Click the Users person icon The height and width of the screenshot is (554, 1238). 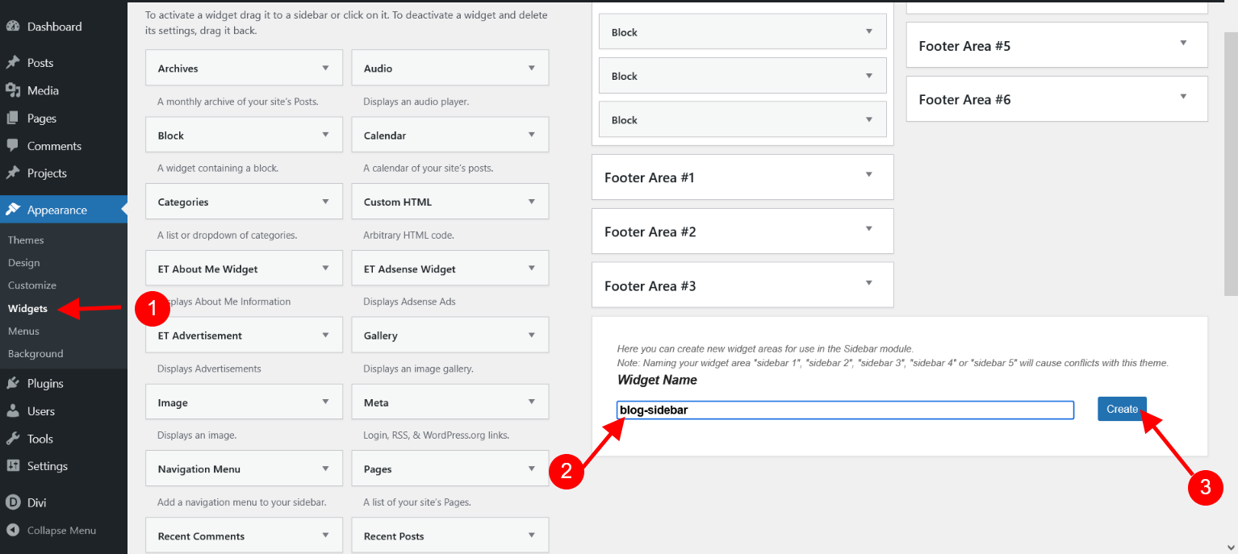pos(13,411)
